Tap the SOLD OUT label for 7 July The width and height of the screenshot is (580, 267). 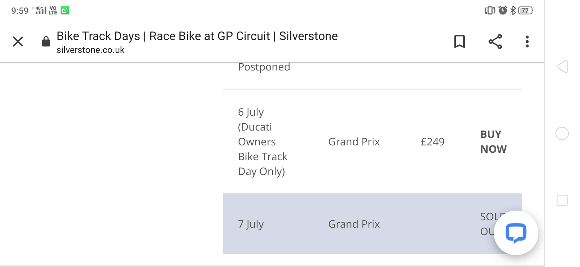click(x=488, y=224)
